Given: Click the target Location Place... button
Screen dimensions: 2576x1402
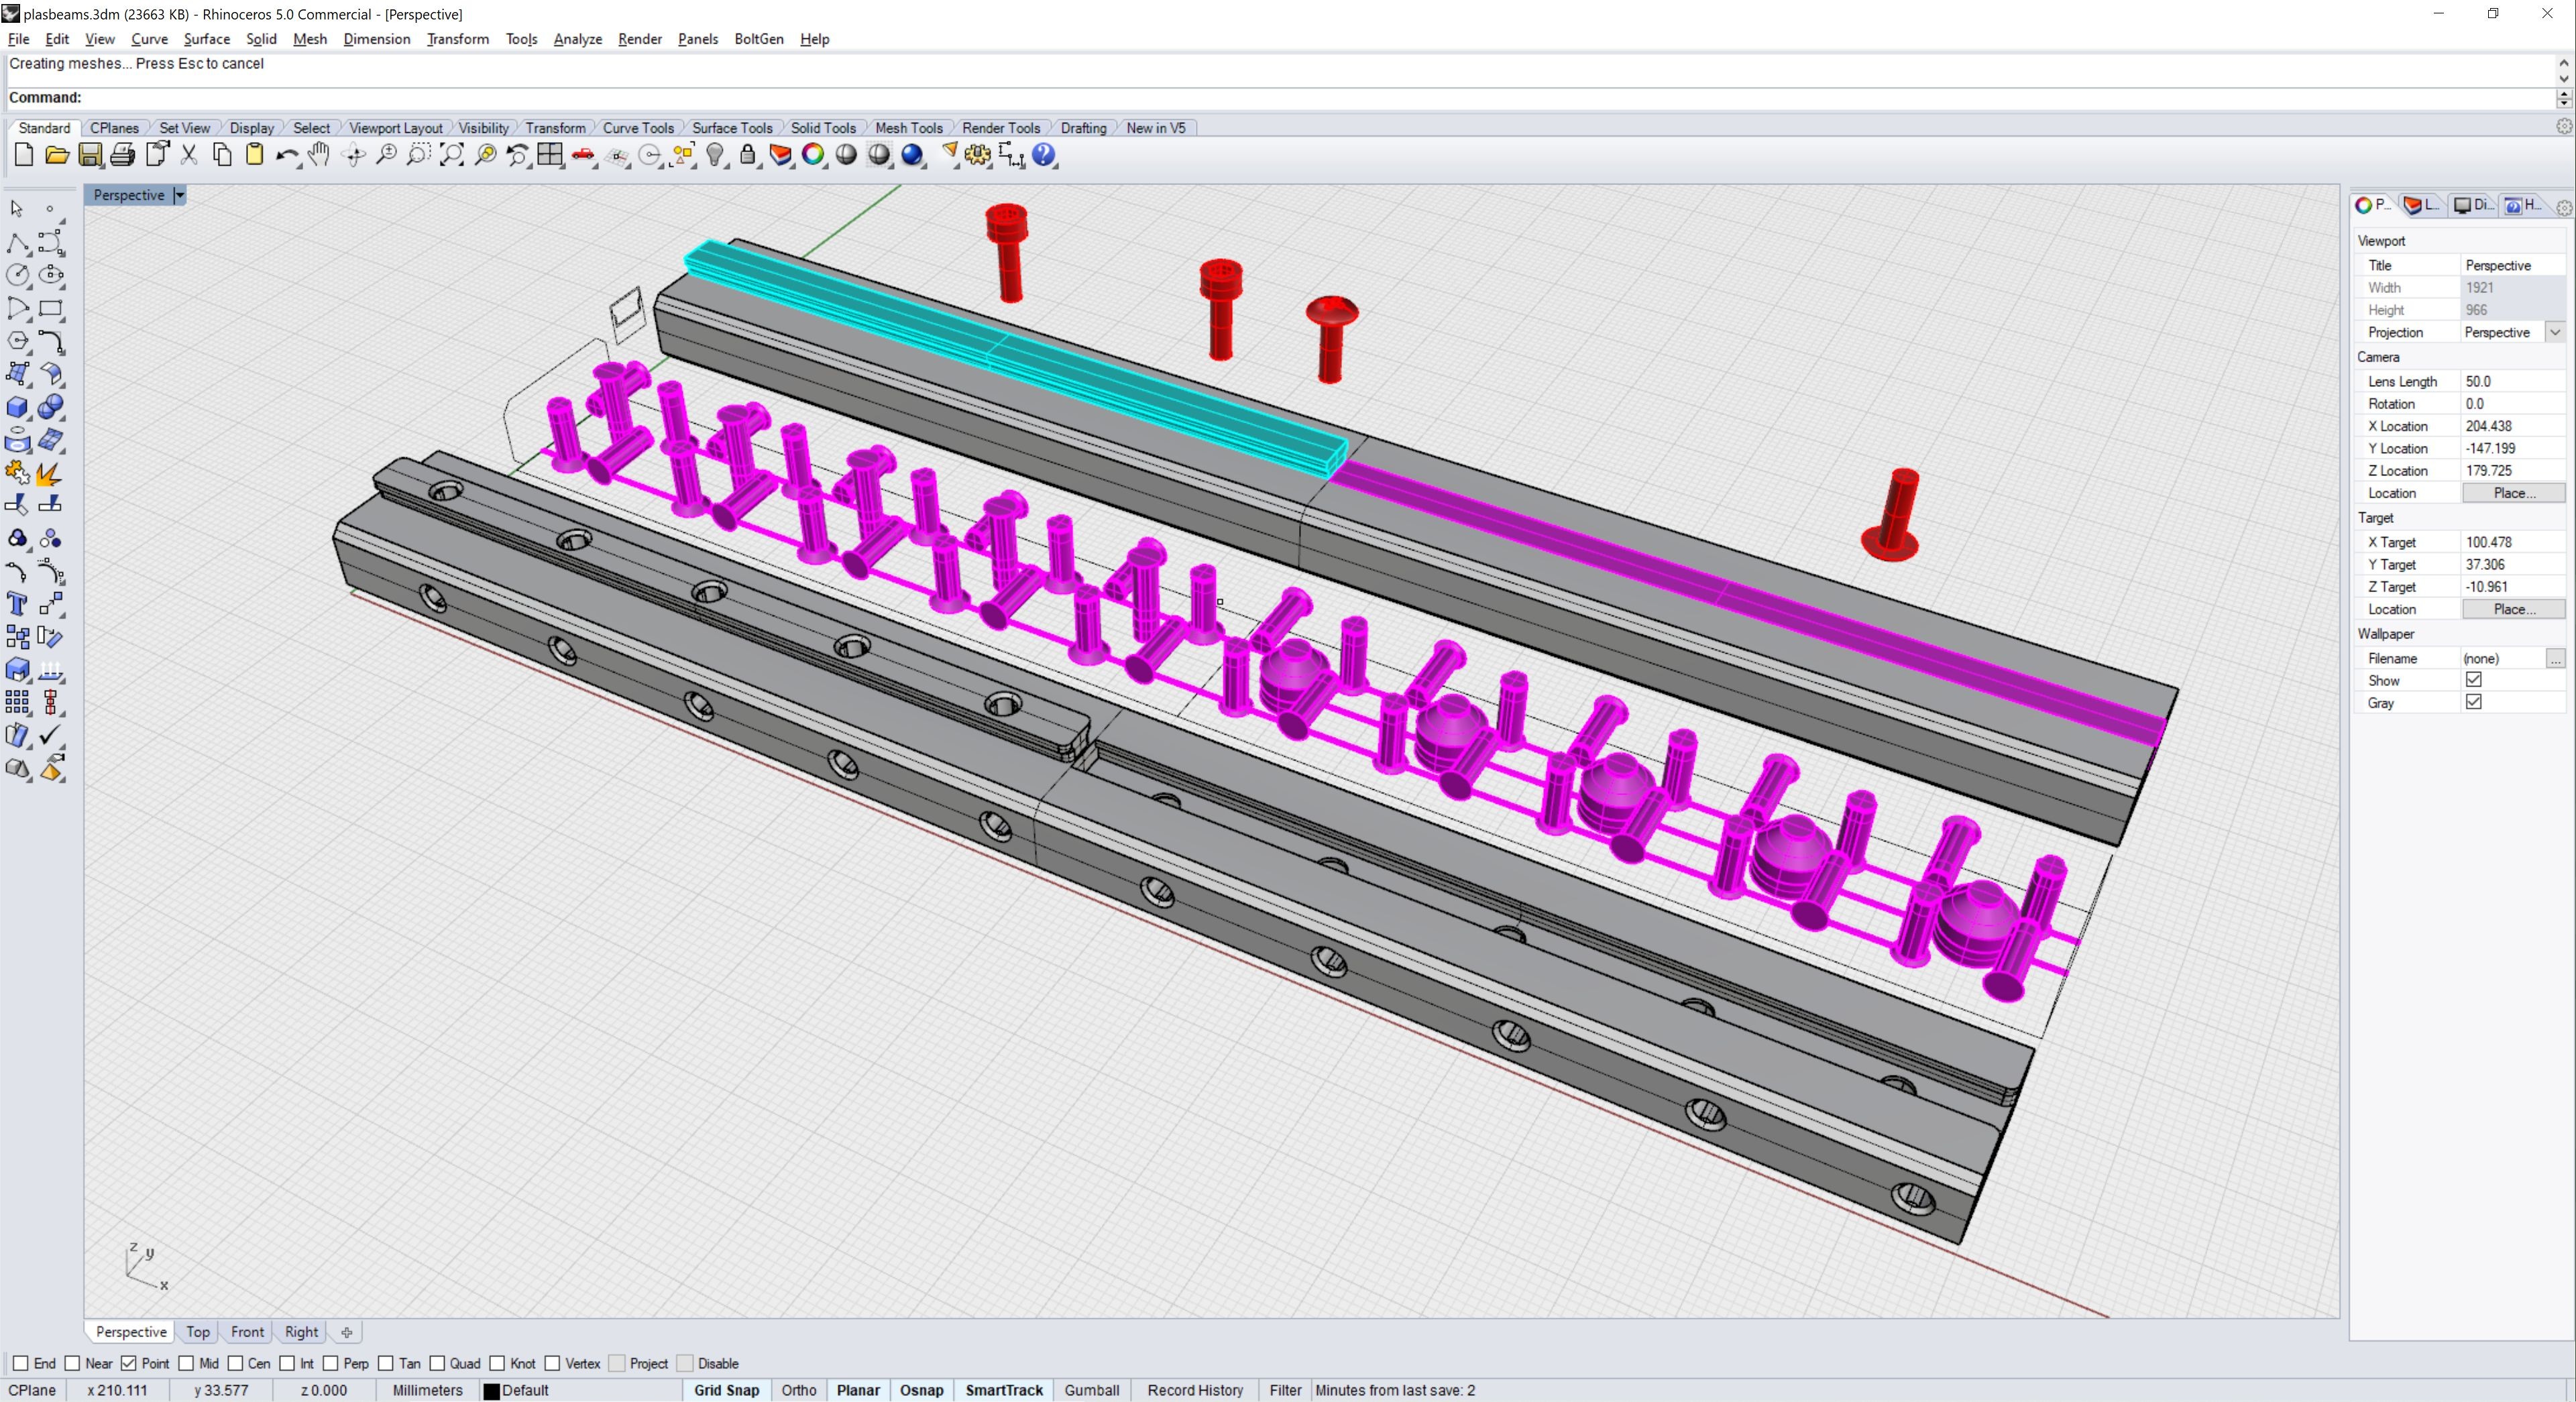Looking at the screenshot, I should (2513, 609).
